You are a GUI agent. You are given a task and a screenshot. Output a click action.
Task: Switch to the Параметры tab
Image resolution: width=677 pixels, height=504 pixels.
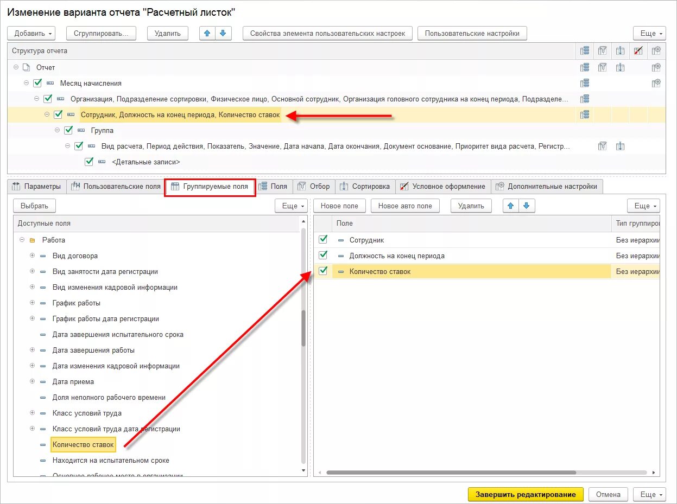[37, 187]
